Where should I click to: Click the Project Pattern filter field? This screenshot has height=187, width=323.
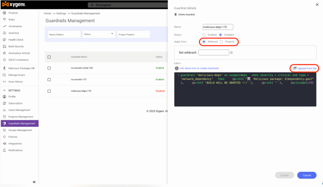(x=133, y=34)
